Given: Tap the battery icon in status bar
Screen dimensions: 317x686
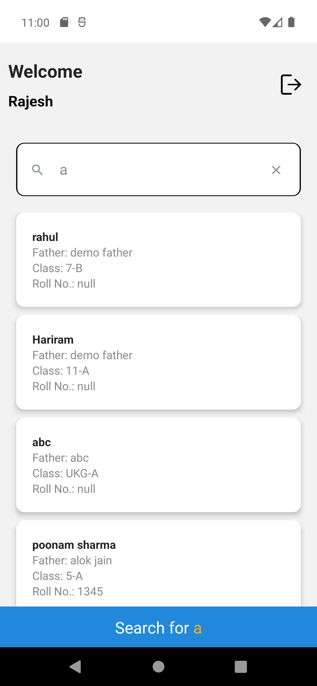Looking at the screenshot, I should [291, 22].
